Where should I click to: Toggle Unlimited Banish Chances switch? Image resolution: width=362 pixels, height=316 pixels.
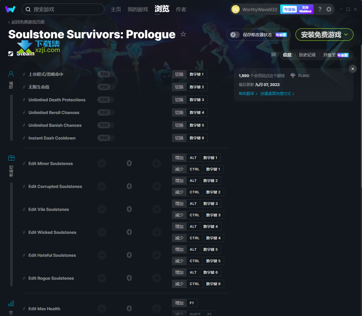(x=106, y=125)
